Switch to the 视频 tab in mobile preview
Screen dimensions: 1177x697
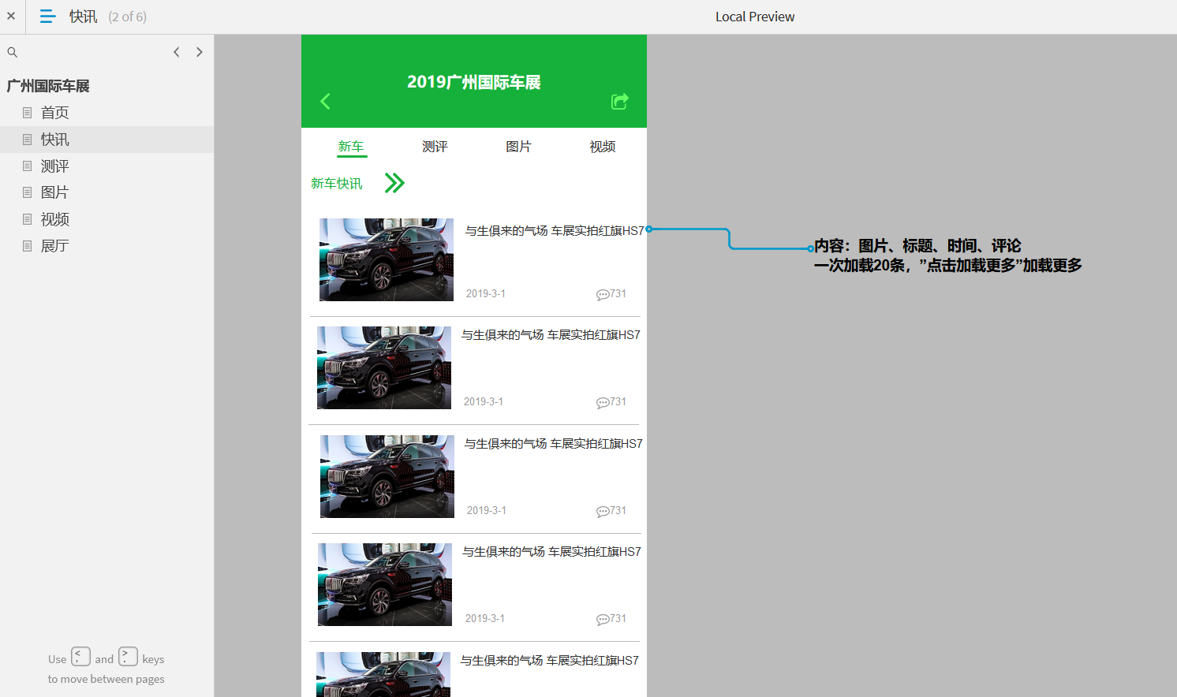coord(603,147)
